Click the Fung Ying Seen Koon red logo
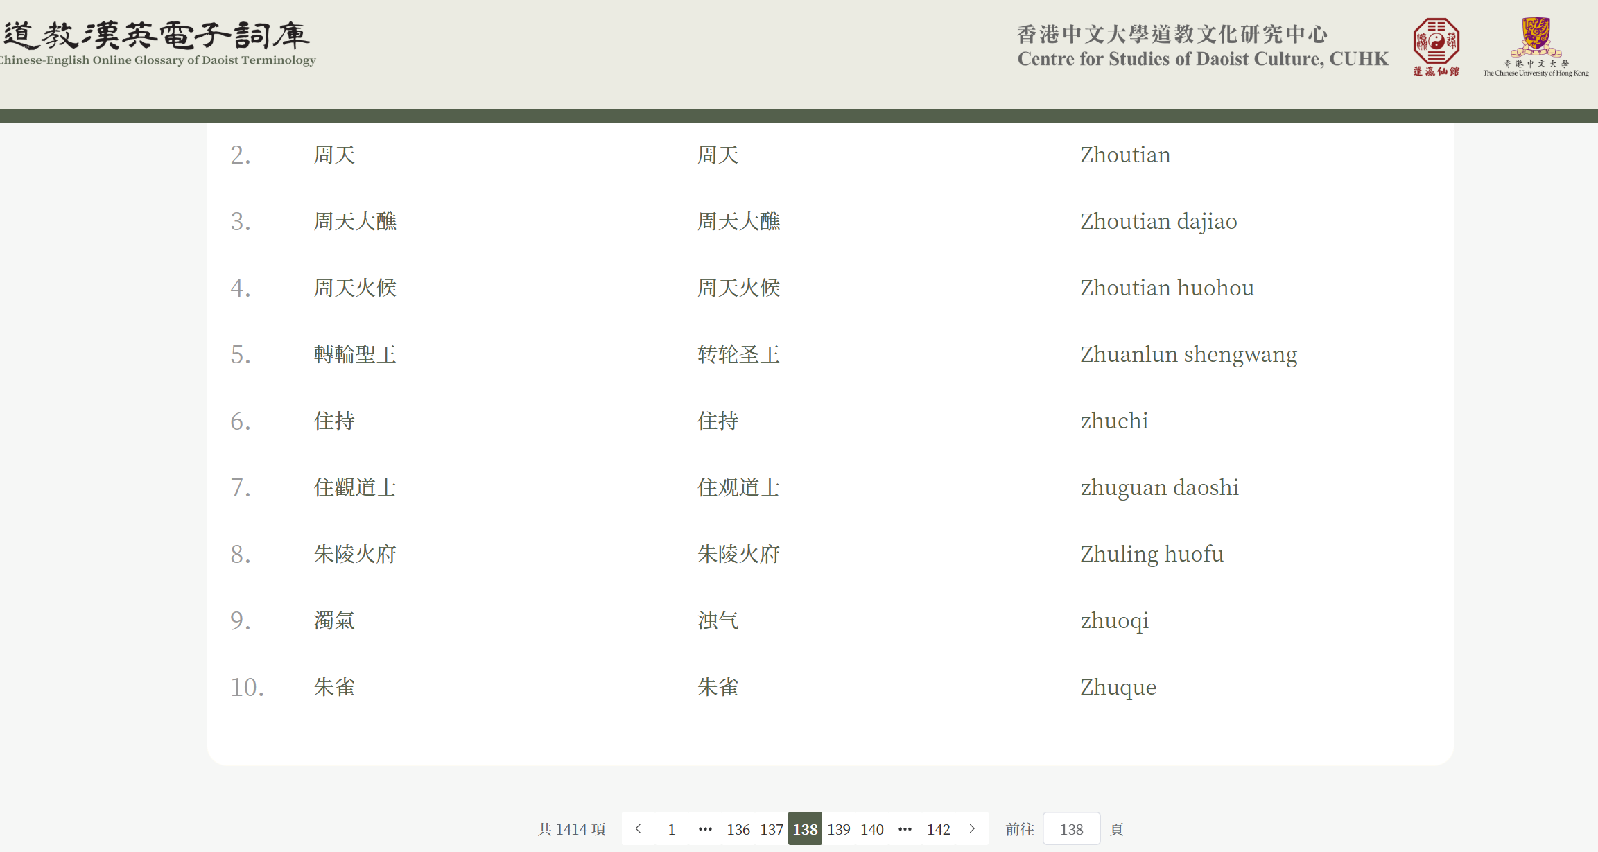The height and width of the screenshot is (852, 1598). pyautogui.click(x=1436, y=46)
